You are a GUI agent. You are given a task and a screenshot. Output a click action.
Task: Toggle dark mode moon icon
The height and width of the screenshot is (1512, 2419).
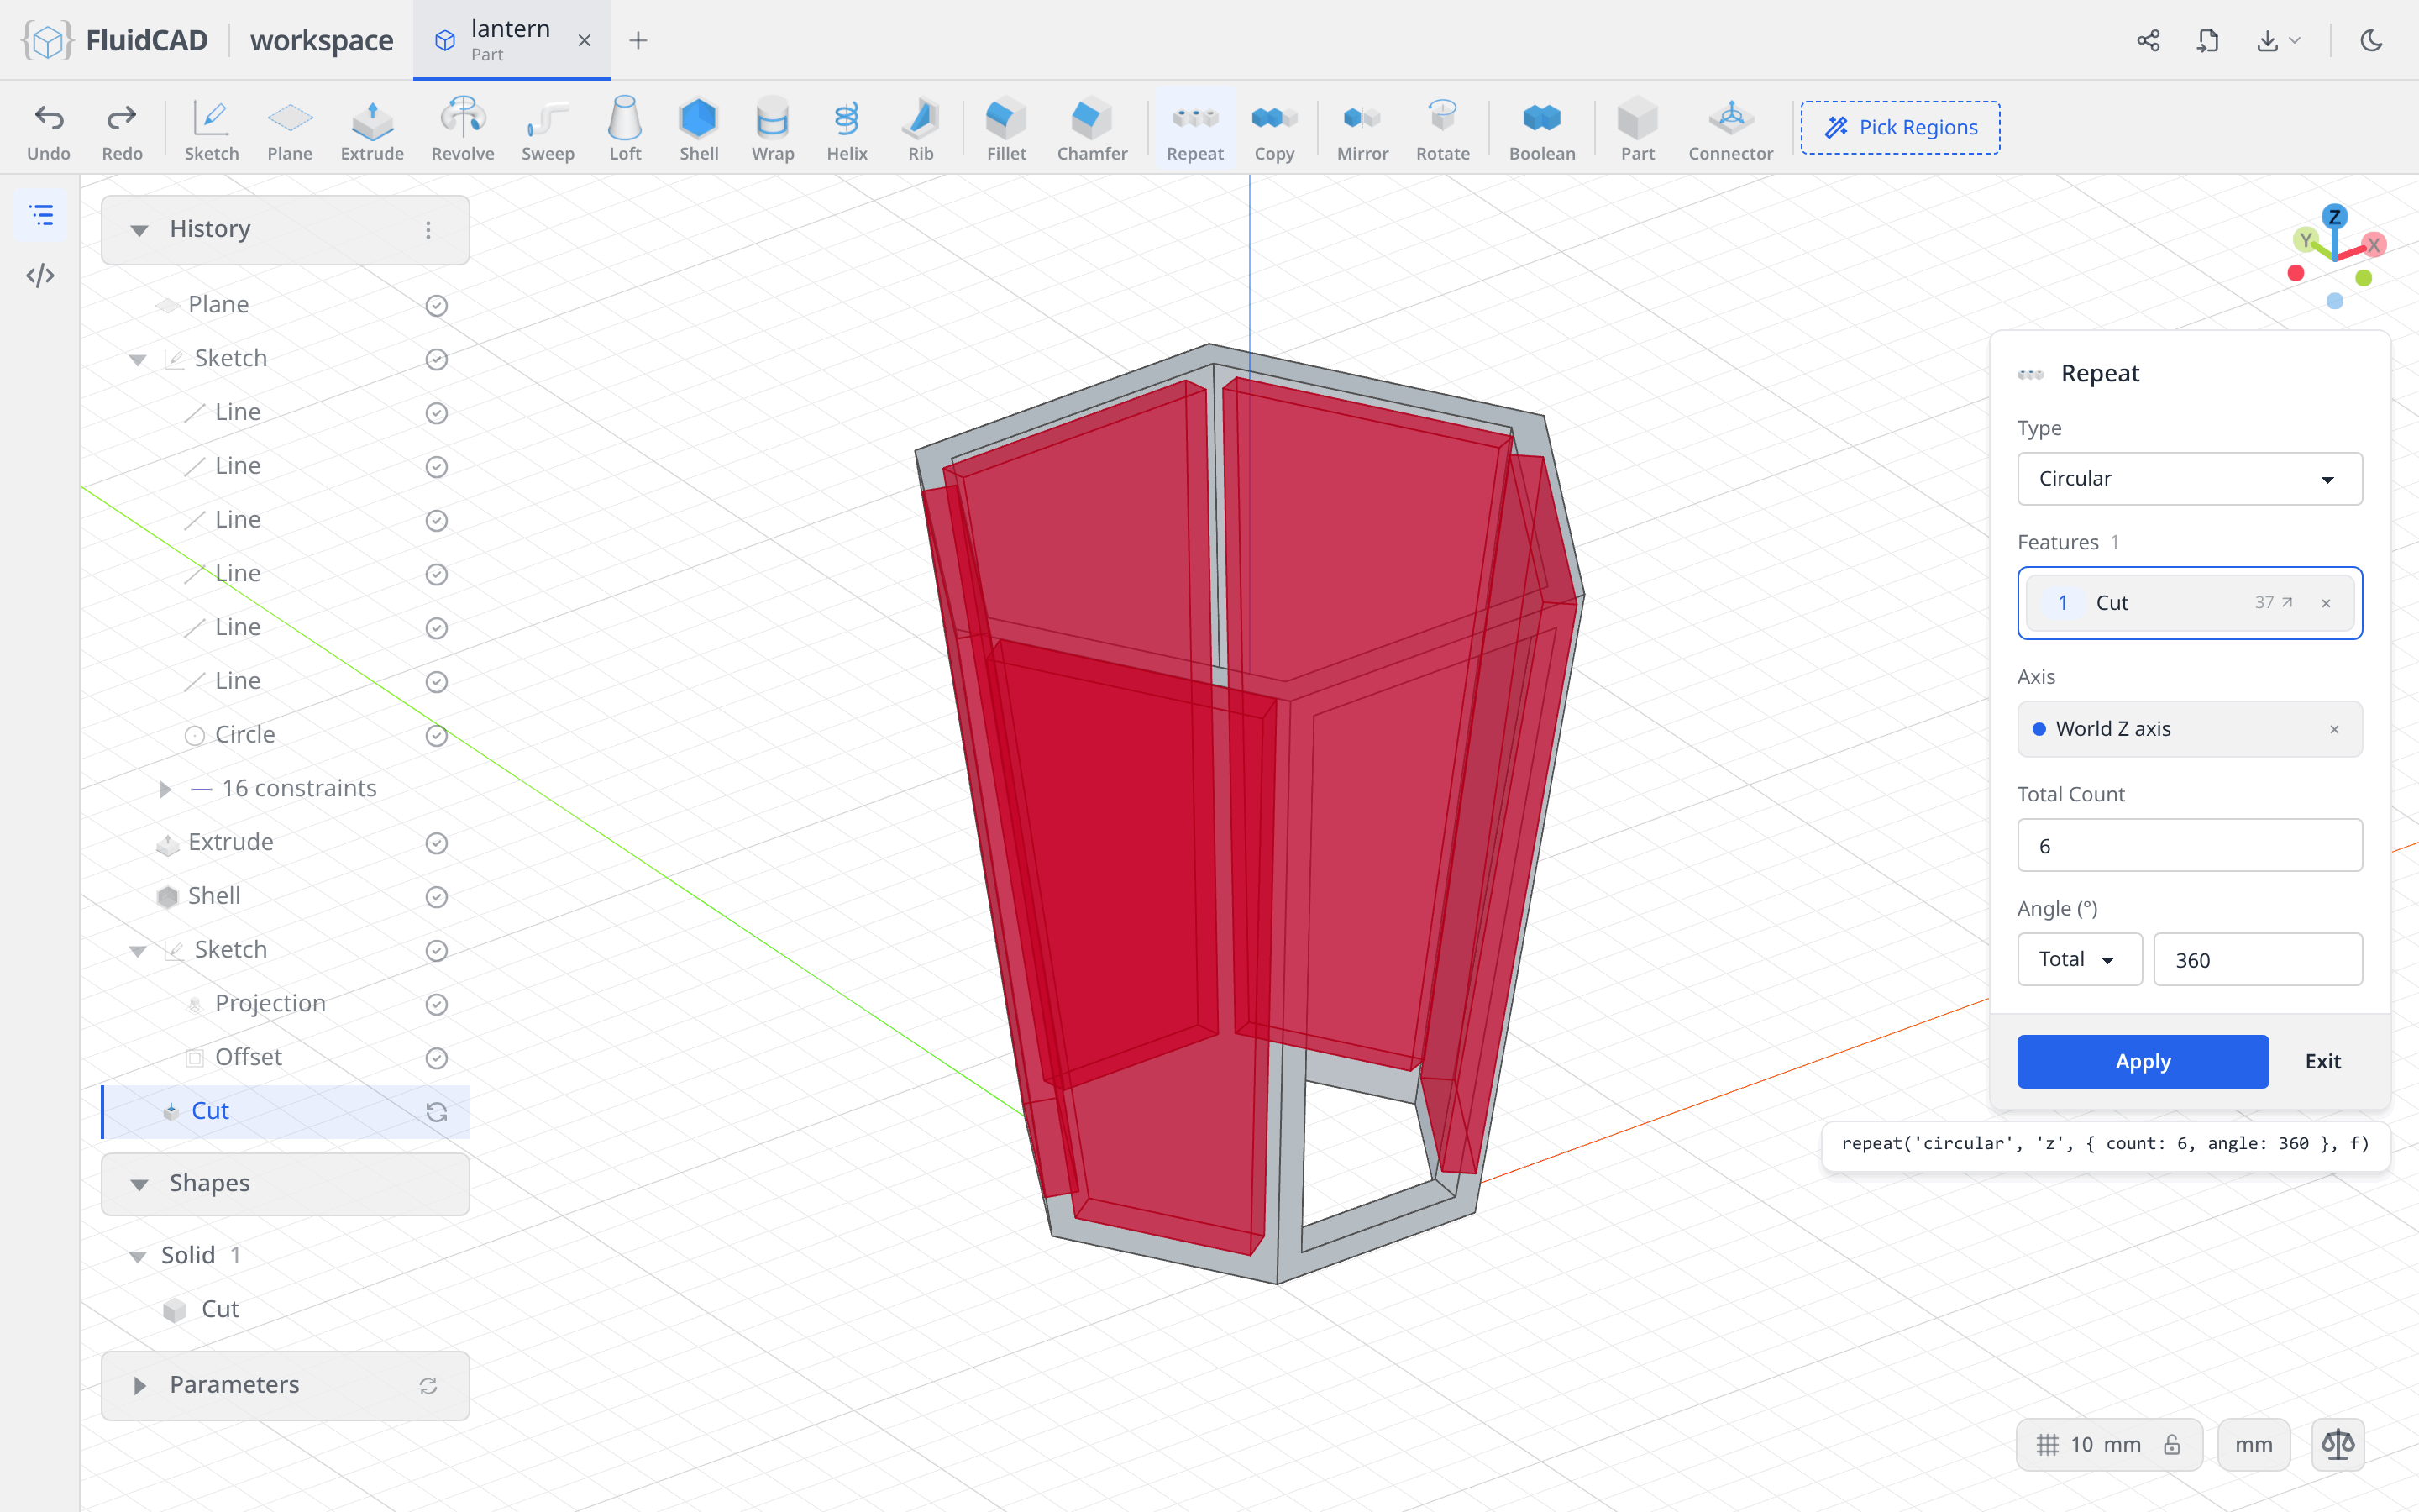[x=2371, y=40]
